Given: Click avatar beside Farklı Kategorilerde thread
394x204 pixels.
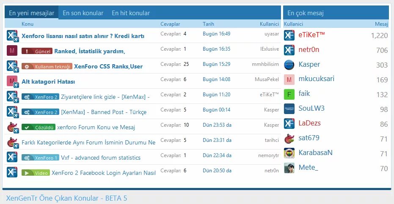Looking at the screenshot, I should 12,142.
